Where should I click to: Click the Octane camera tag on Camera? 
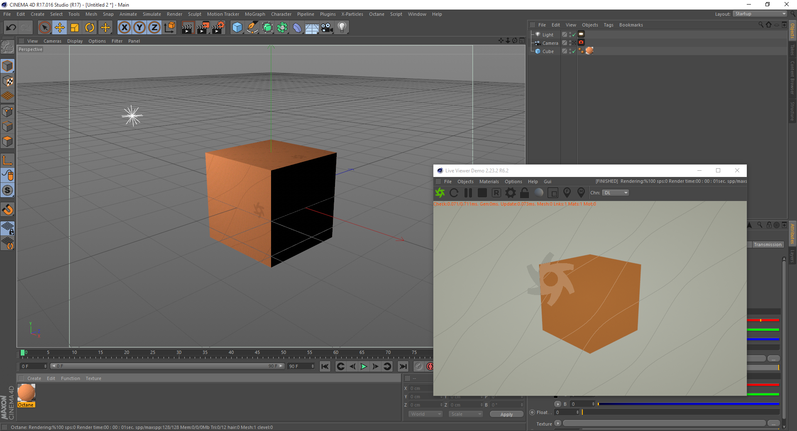[581, 43]
